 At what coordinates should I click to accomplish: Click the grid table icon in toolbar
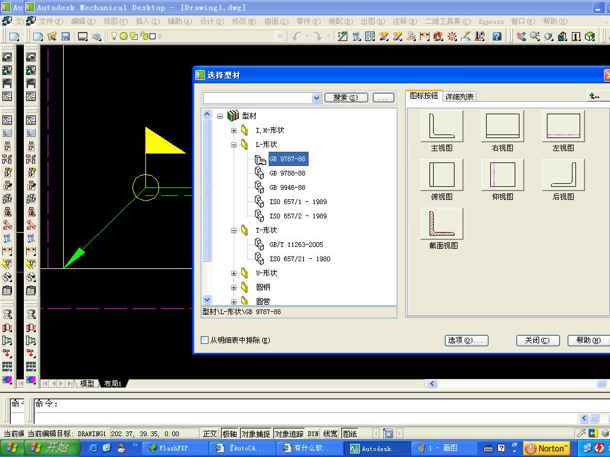tap(370, 36)
